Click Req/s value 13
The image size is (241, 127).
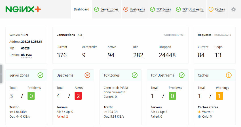coord(218,55)
